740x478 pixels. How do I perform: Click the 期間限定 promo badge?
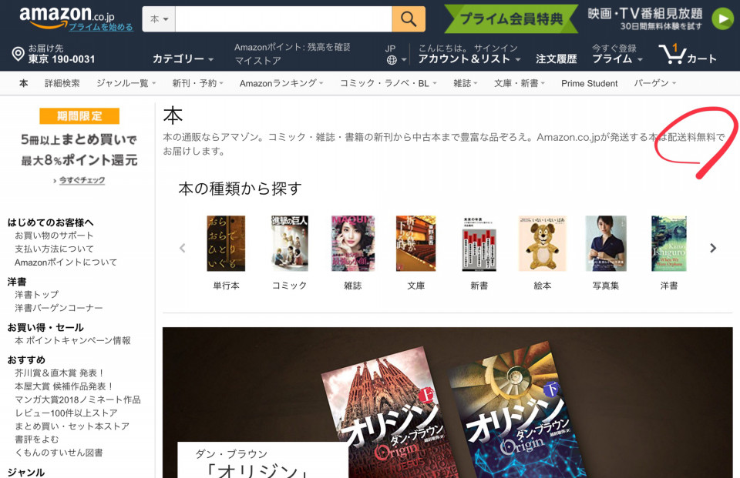pos(79,116)
